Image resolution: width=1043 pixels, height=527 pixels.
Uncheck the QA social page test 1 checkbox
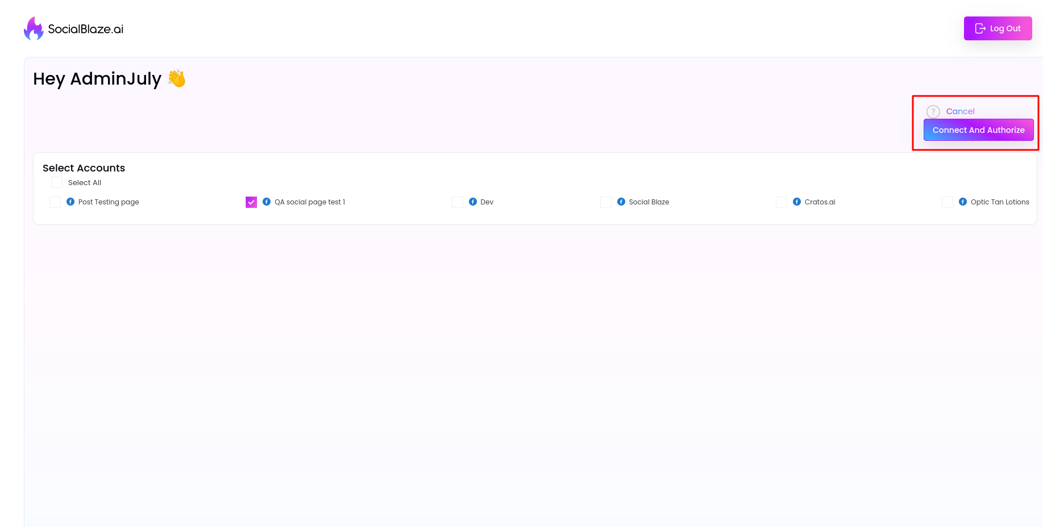click(251, 202)
